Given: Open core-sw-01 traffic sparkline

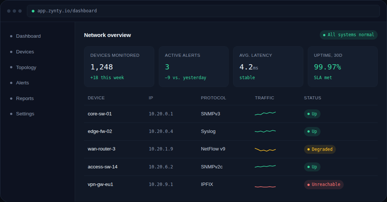Looking at the screenshot, I should coord(265,114).
